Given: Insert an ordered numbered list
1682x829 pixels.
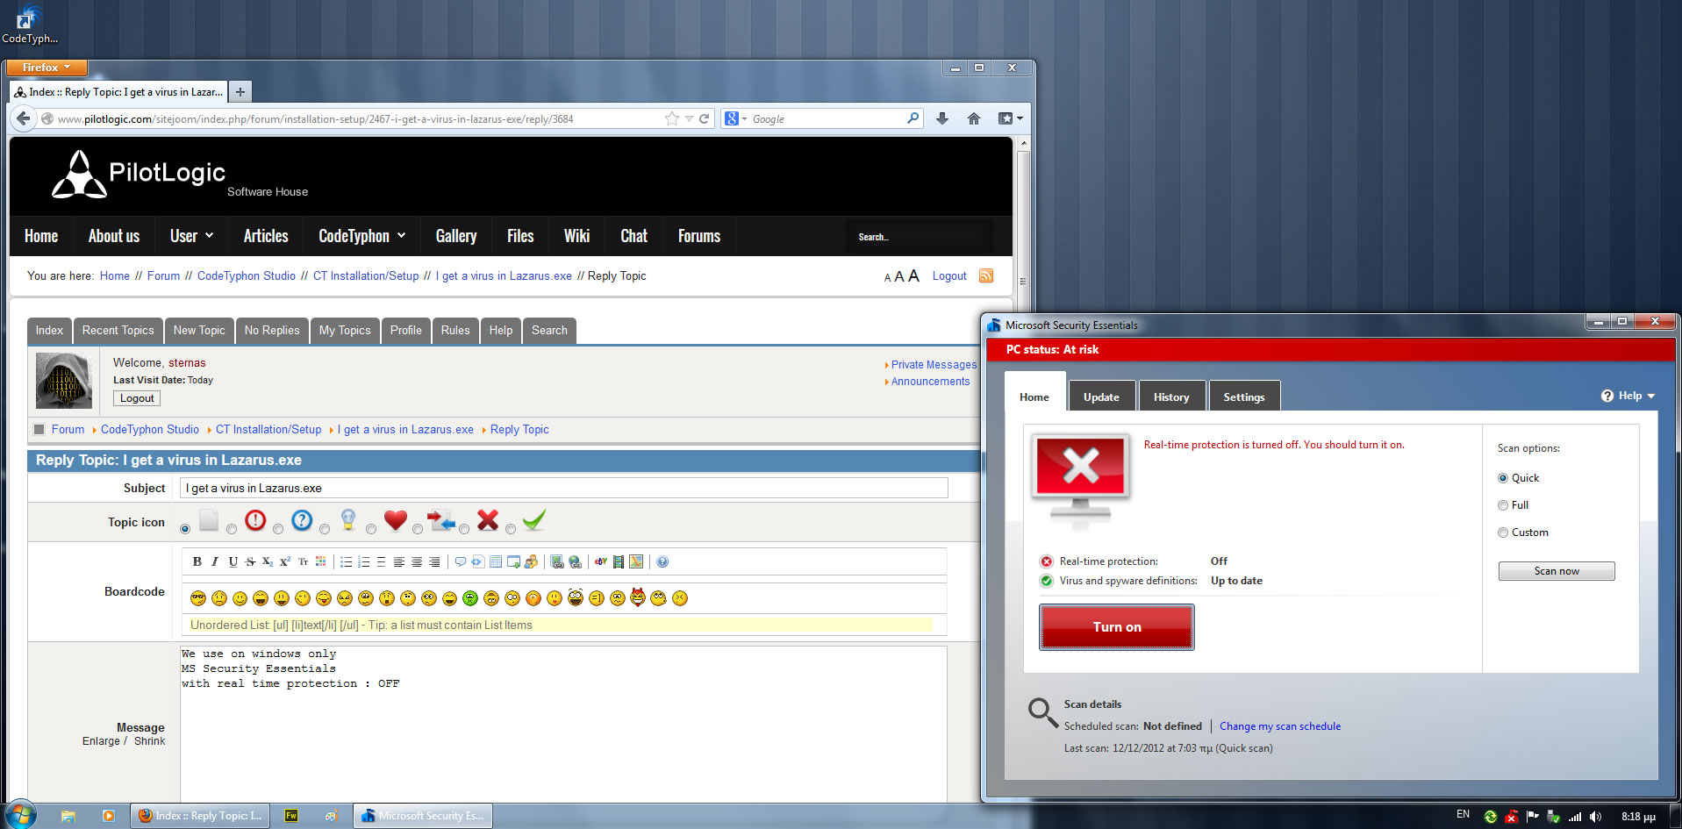Looking at the screenshot, I should tap(363, 561).
